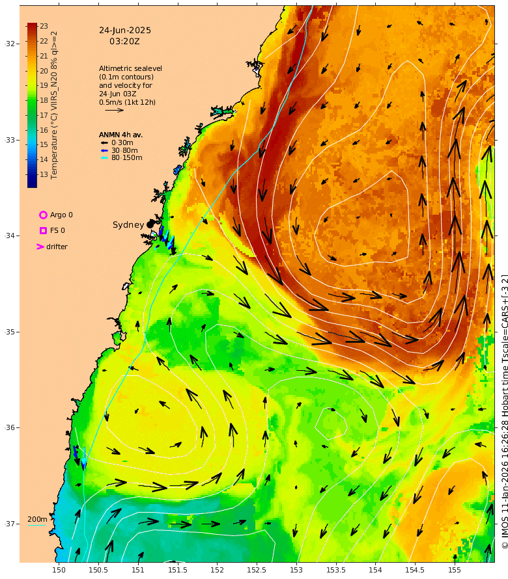508x579 pixels.
Task: Click the FS magenta square legend symbol
Action: (43, 230)
